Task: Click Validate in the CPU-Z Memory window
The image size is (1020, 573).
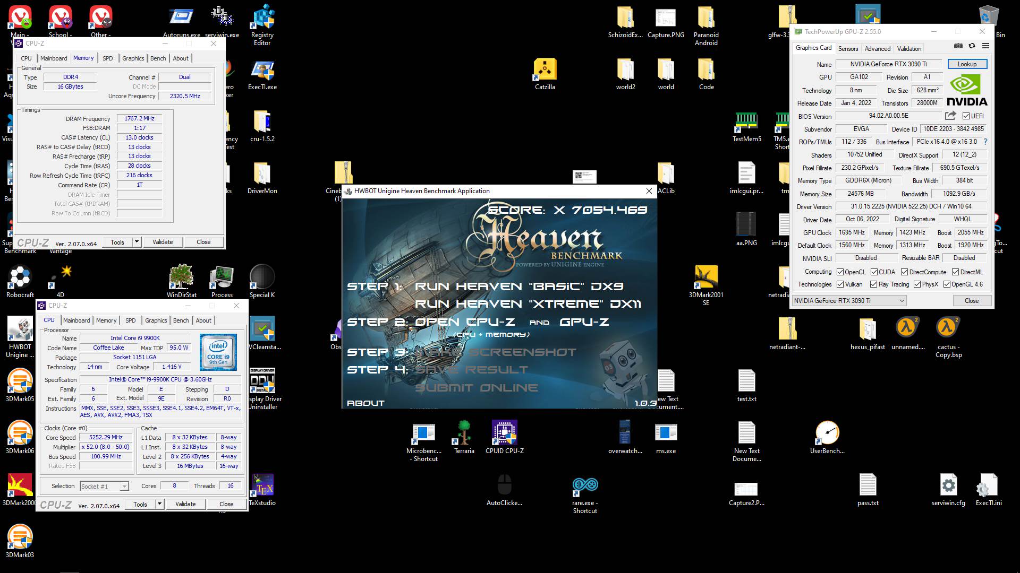Action: pyautogui.click(x=163, y=242)
